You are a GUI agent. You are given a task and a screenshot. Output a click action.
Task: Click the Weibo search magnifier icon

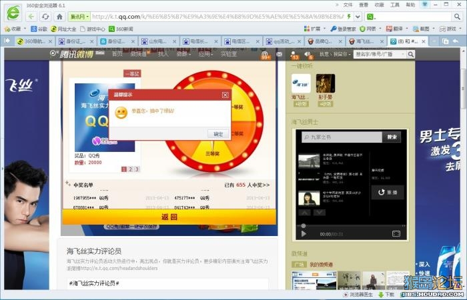411,54
